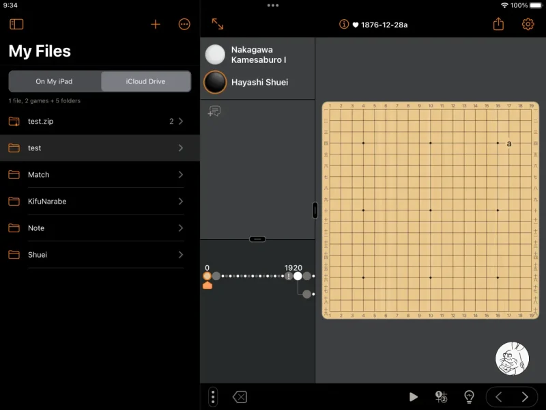This screenshot has height=410, width=546.
Task: Add a comment to the move
Action: tap(214, 111)
